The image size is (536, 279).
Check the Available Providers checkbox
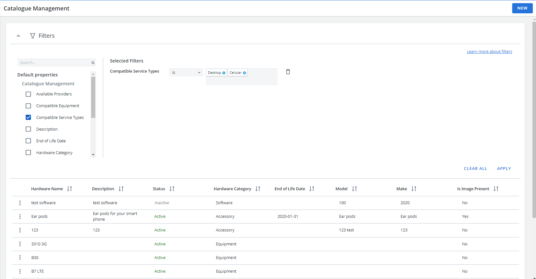click(28, 94)
